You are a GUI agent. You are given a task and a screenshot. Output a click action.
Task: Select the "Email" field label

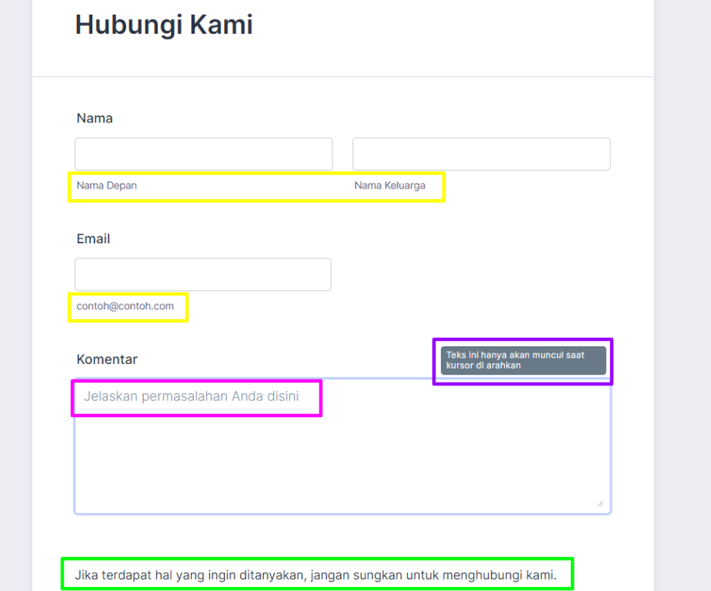click(93, 239)
